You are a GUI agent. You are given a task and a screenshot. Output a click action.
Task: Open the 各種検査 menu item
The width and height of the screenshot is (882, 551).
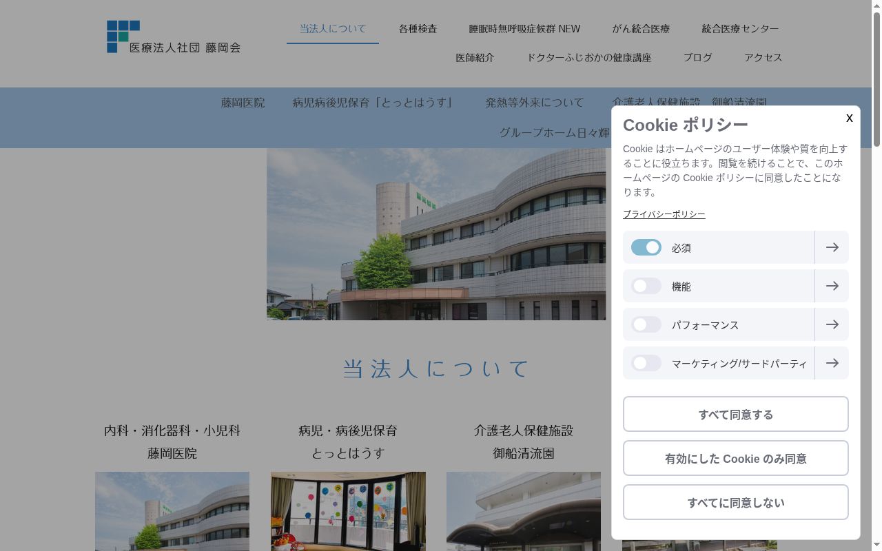coord(418,29)
